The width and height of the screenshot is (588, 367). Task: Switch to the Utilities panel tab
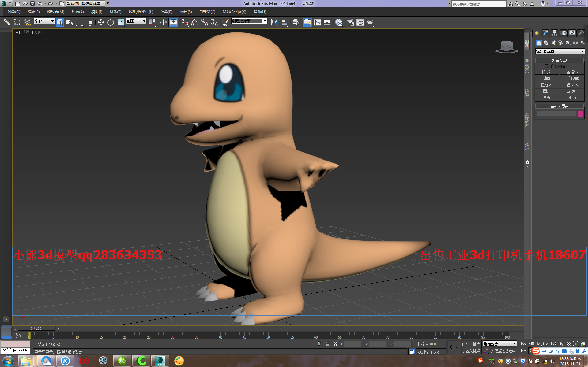tap(581, 33)
